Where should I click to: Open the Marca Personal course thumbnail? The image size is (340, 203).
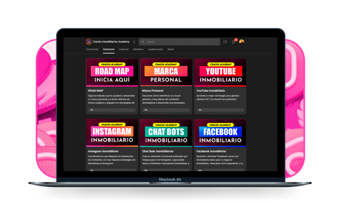166,72
